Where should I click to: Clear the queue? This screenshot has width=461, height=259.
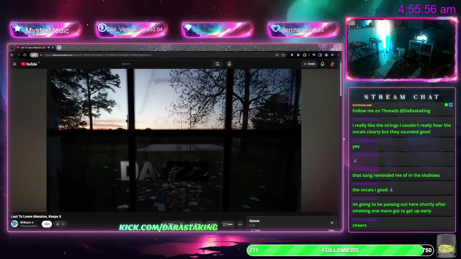[331, 230]
